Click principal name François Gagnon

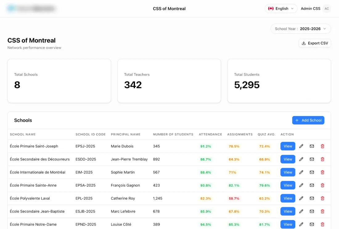pyautogui.click(x=125, y=185)
